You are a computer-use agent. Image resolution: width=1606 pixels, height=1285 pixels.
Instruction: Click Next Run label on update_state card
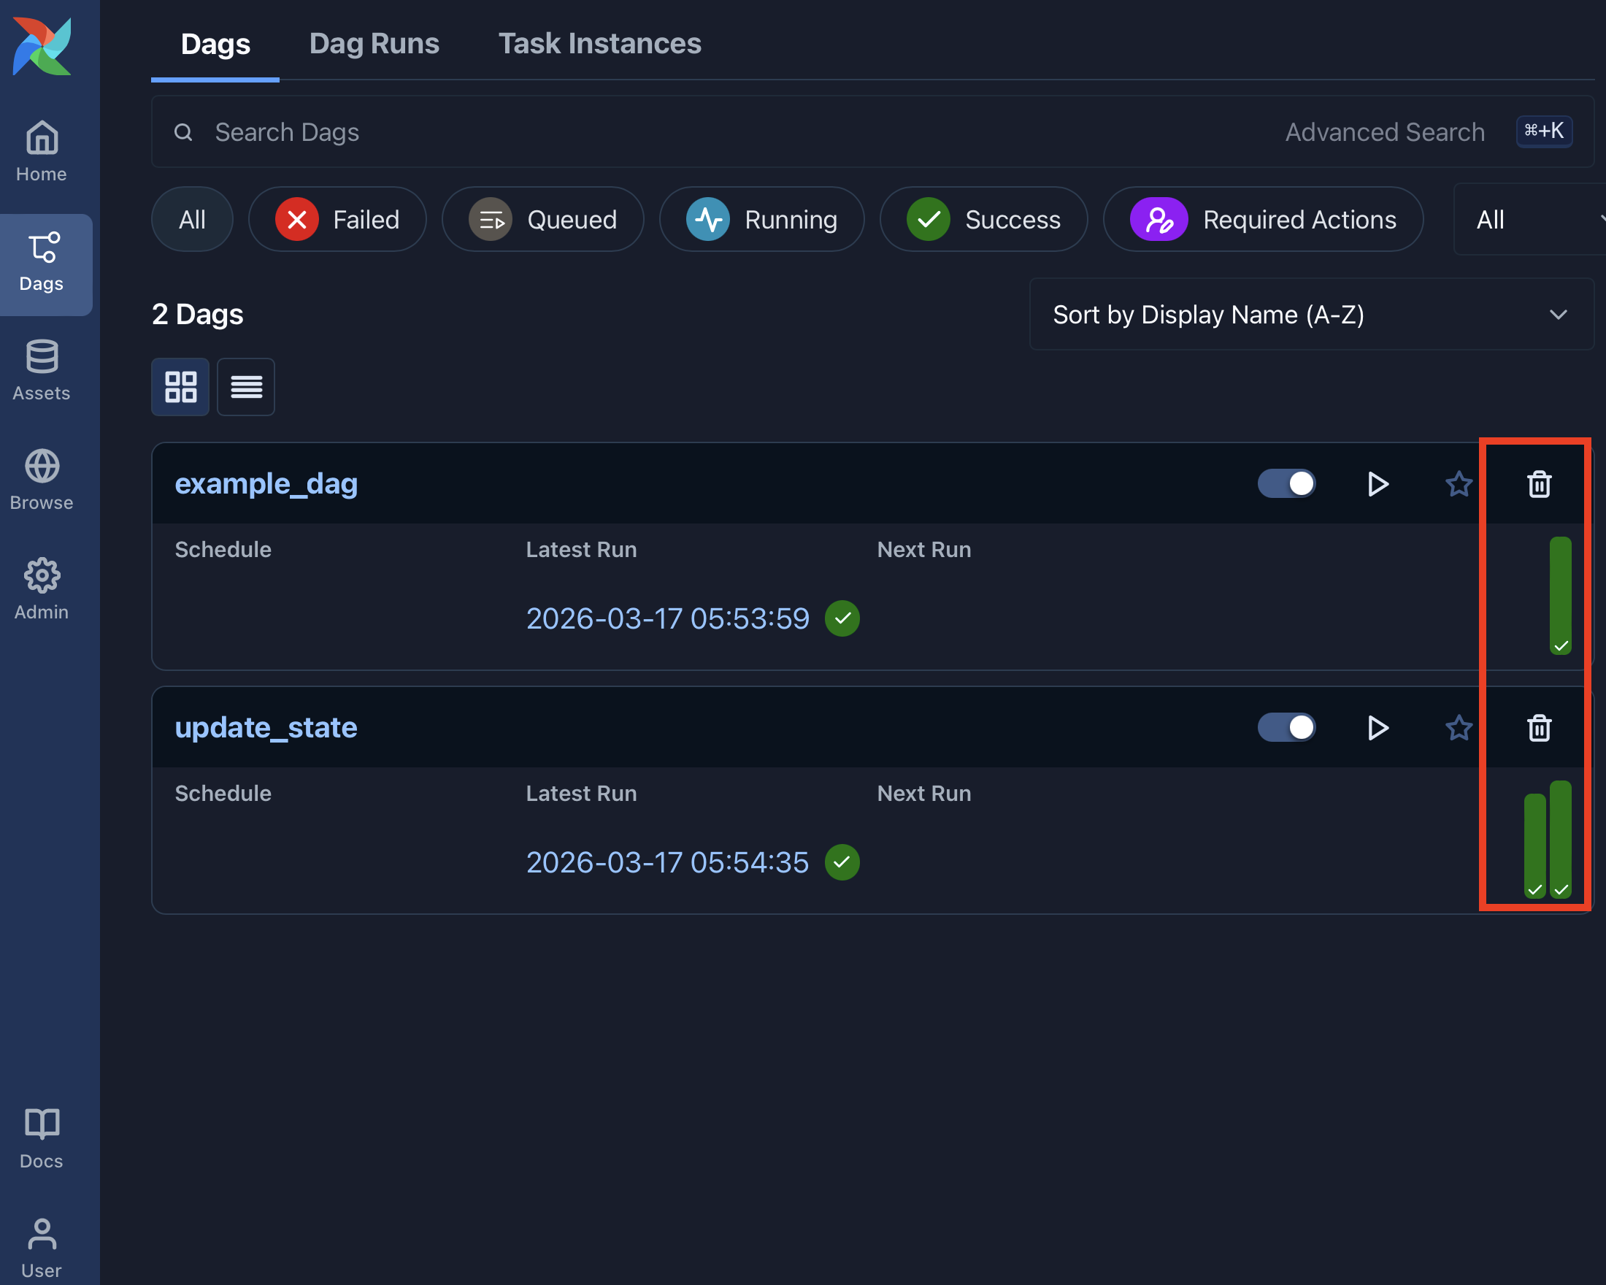point(923,794)
